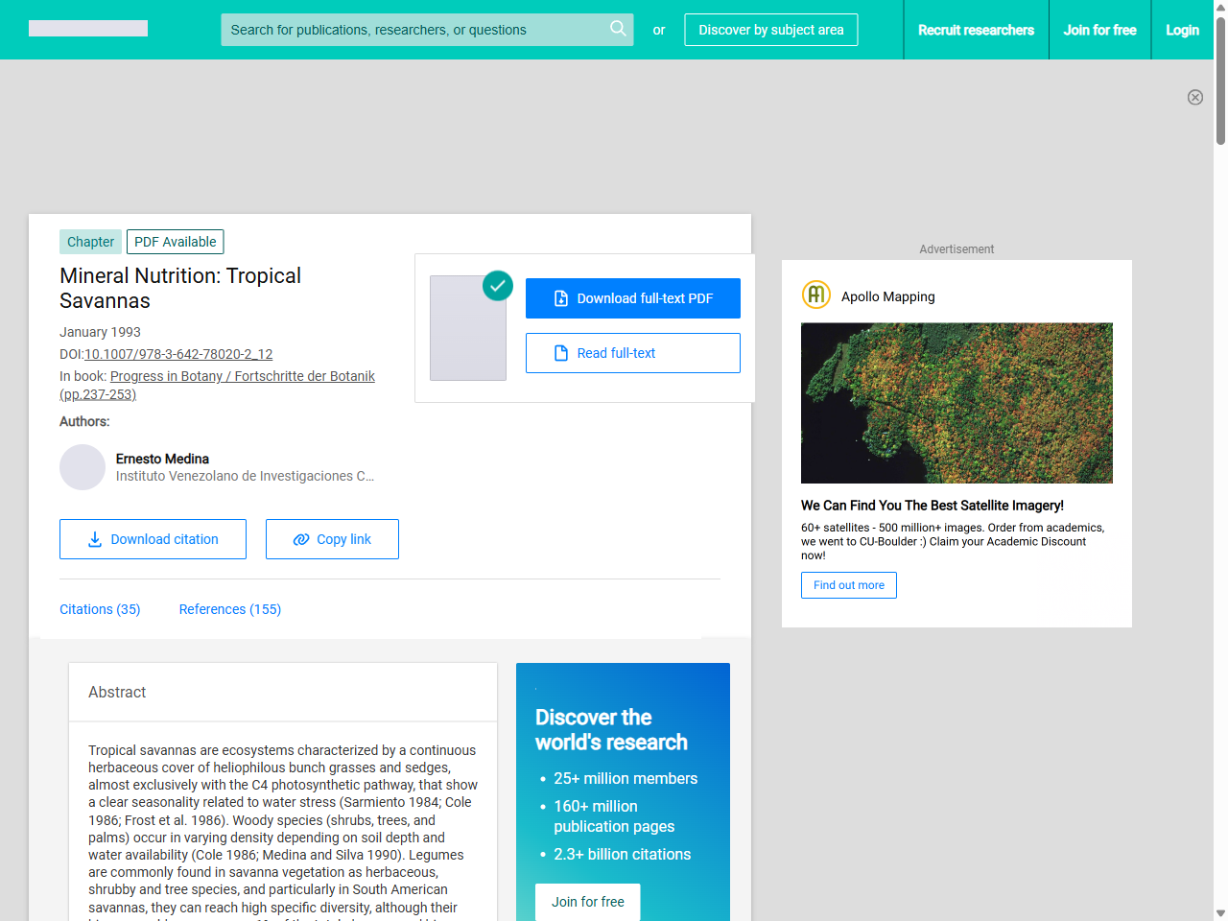This screenshot has height=921, width=1228.
Task: Switch to the Citations (35) tab
Action: [100, 609]
